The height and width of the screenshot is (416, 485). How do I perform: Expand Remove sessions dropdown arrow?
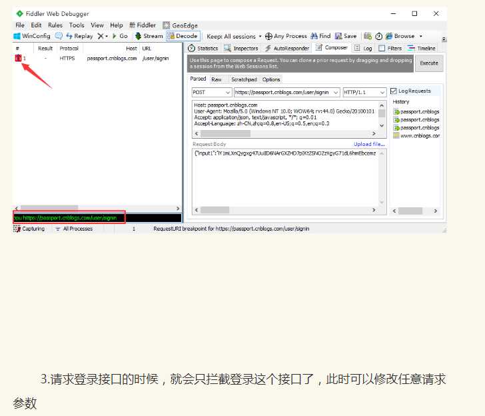[x=107, y=36]
